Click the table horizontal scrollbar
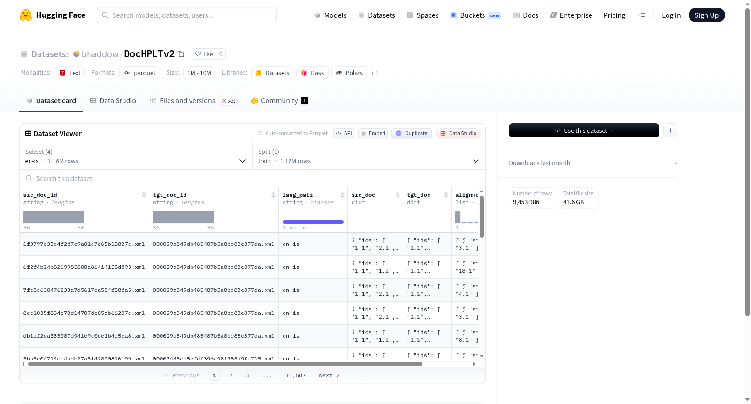 click(225, 364)
